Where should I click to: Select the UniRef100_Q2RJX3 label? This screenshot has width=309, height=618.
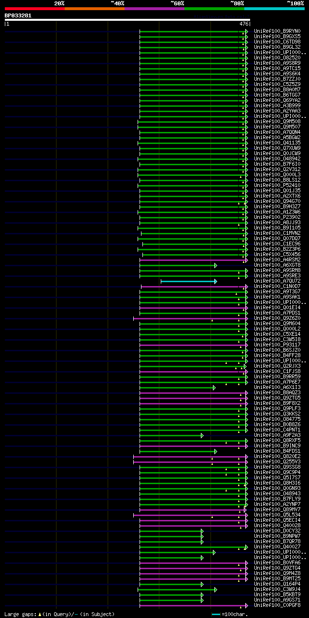coord(277,366)
